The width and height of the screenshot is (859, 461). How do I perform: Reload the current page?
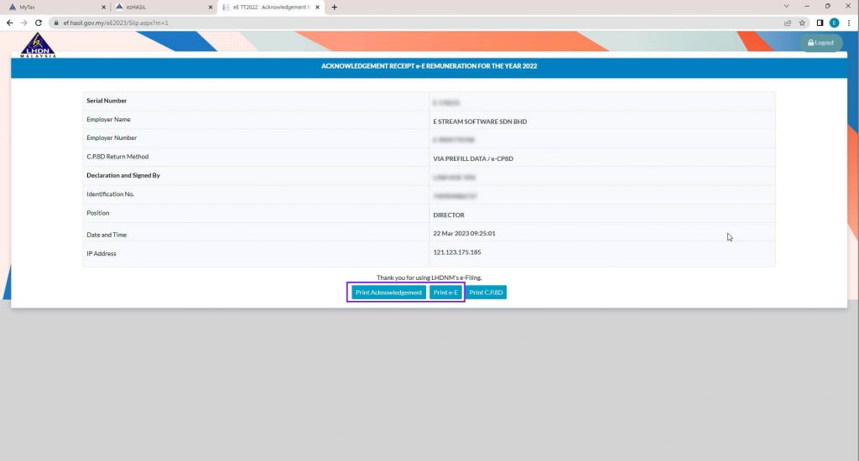(39, 23)
